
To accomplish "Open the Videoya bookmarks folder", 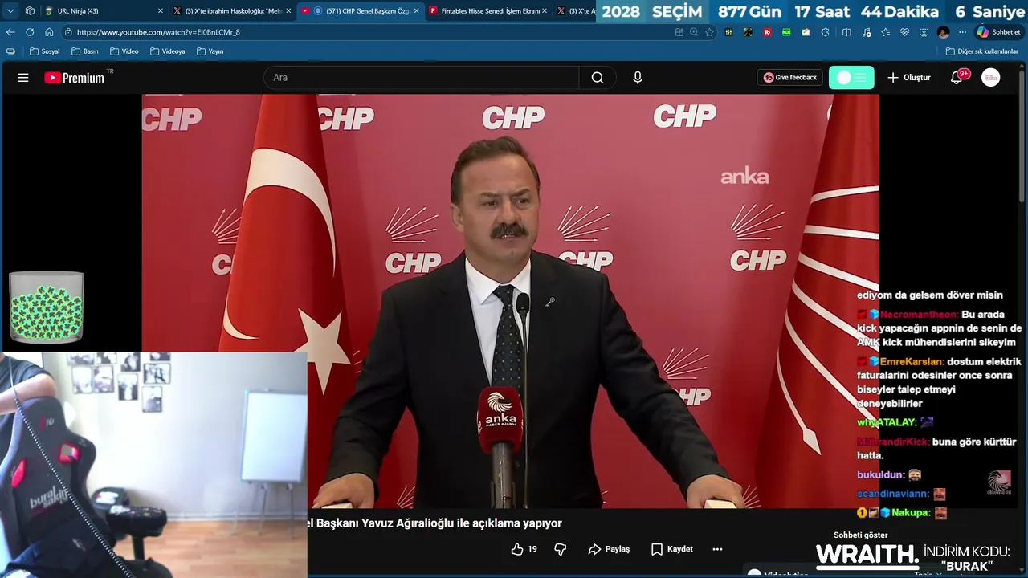I will point(167,51).
